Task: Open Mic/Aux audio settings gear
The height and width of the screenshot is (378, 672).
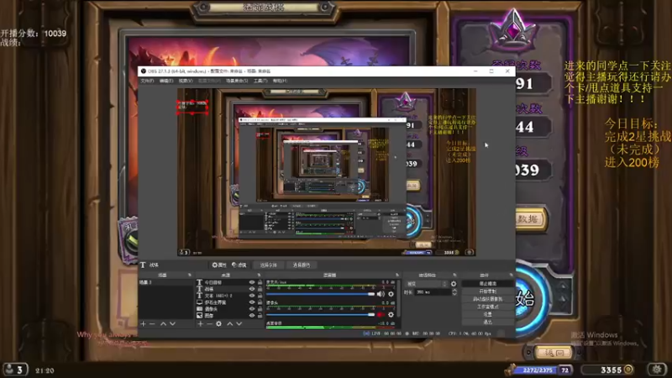Action: click(391, 294)
